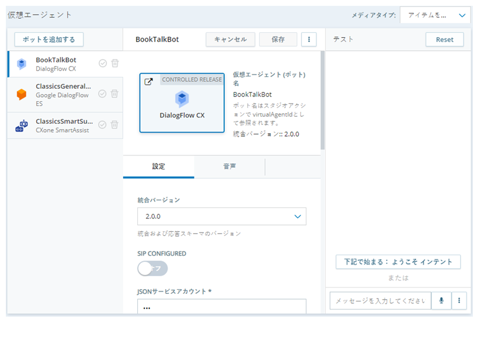Click キャンセル button
Image resolution: width=477 pixels, height=340 pixels.
pos(230,40)
